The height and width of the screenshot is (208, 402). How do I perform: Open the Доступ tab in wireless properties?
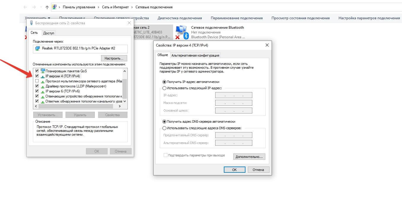(49, 33)
